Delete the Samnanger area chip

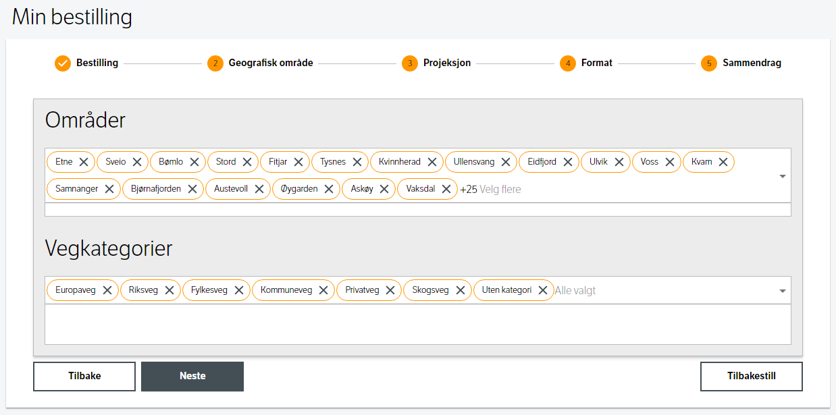[109, 189]
